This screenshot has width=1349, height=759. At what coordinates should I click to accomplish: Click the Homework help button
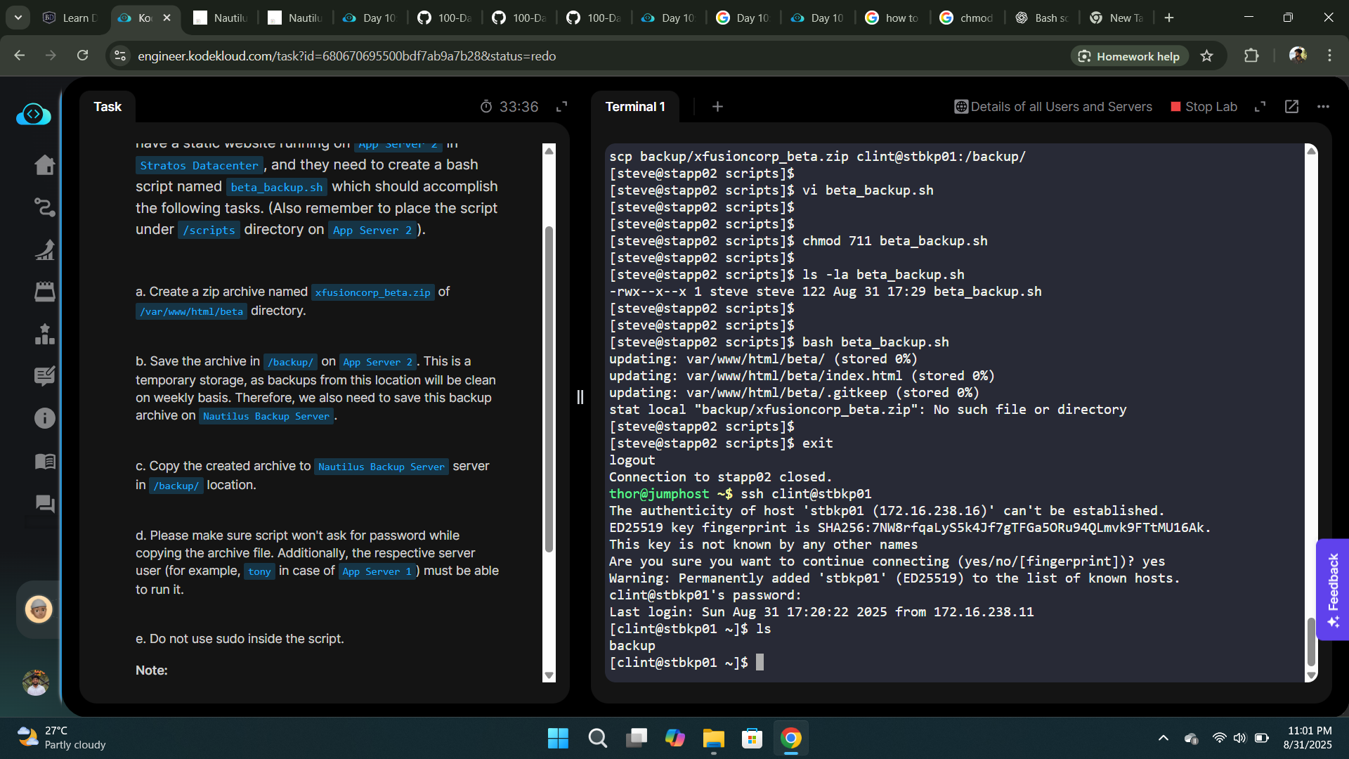click(x=1129, y=56)
